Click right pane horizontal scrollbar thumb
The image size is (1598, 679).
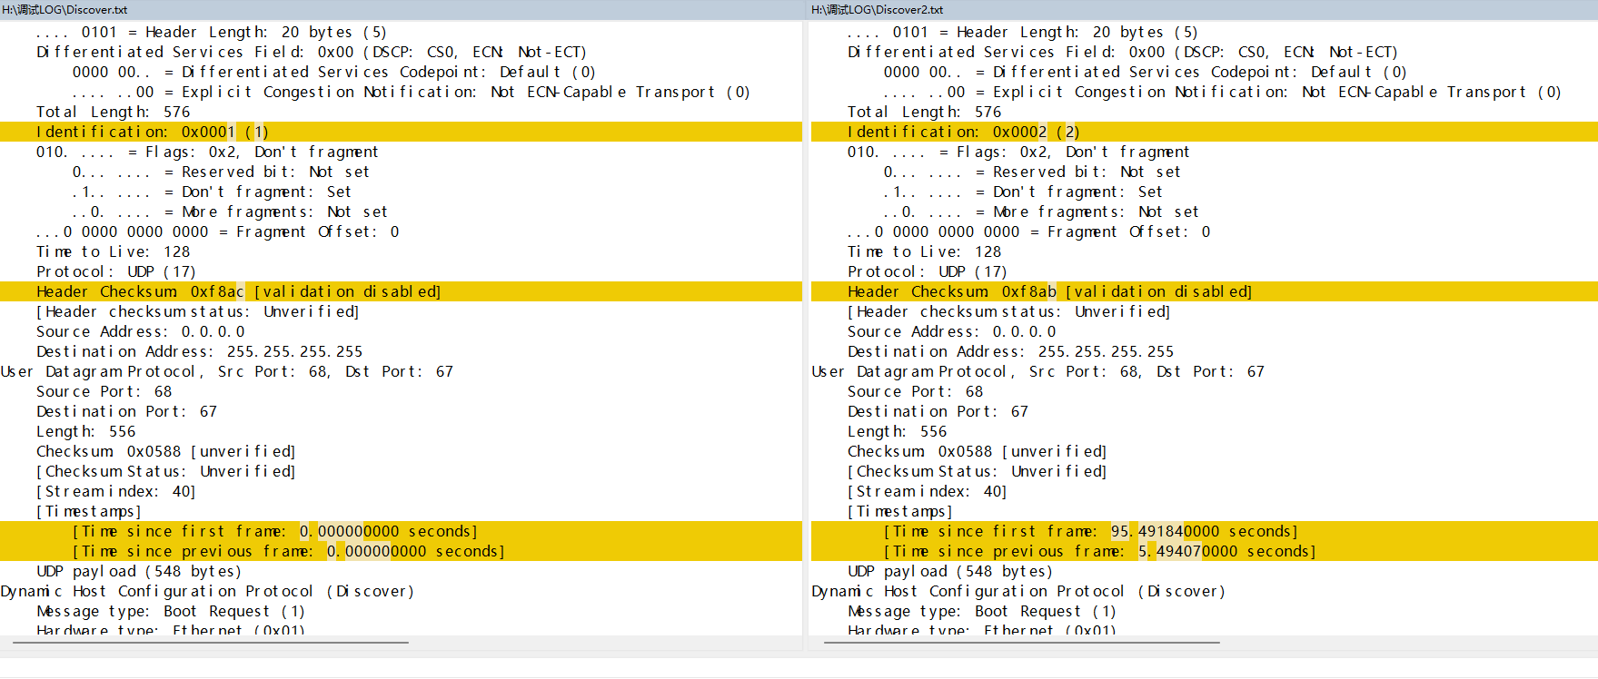[x=1020, y=643]
